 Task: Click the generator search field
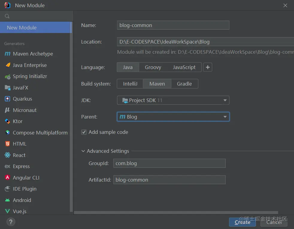pyautogui.click(x=37, y=16)
